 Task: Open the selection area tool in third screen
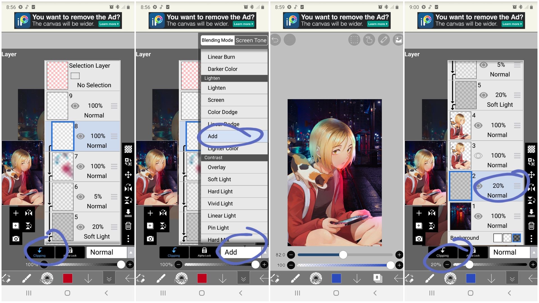[354, 40]
